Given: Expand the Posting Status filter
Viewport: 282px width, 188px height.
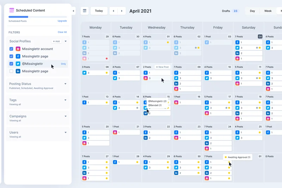Looking at the screenshot, I should pos(66,84).
